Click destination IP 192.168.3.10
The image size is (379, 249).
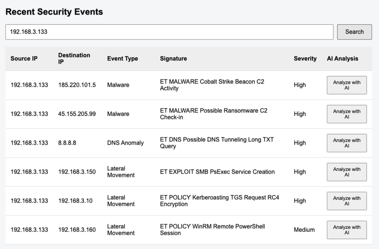[x=75, y=201]
